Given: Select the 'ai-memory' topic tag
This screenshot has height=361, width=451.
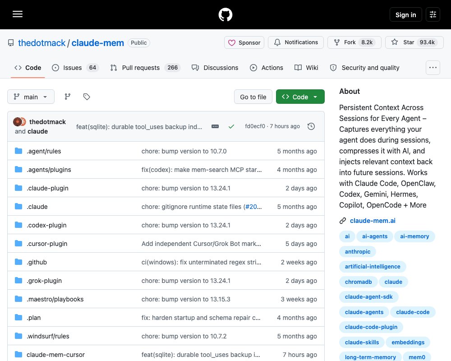Looking at the screenshot, I should point(414,236).
